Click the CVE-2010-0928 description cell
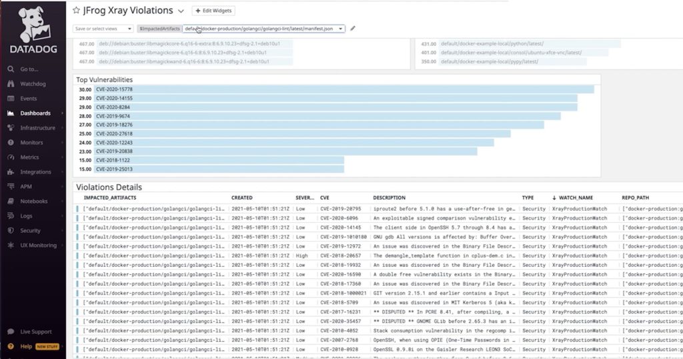The image size is (683, 359). click(x=444, y=350)
